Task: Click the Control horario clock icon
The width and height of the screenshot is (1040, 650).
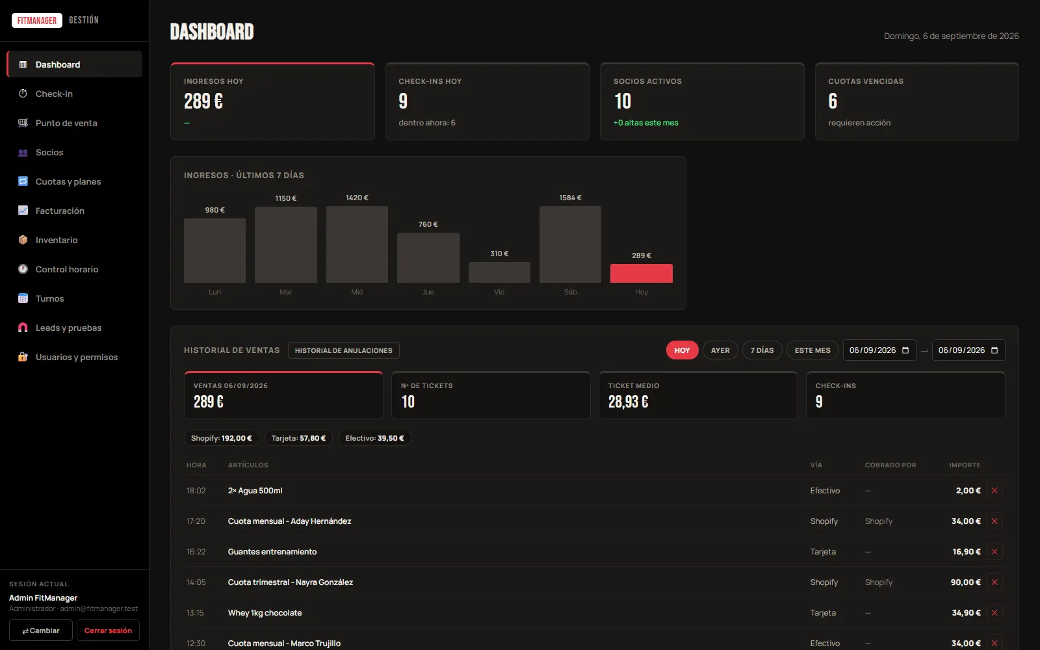Action: pyautogui.click(x=23, y=269)
